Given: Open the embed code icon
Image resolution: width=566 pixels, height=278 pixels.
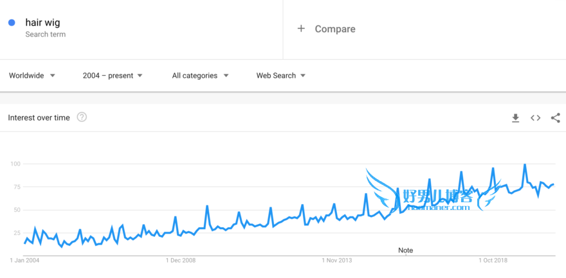Looking at the screenshot, I should click(x=535, y=117).
